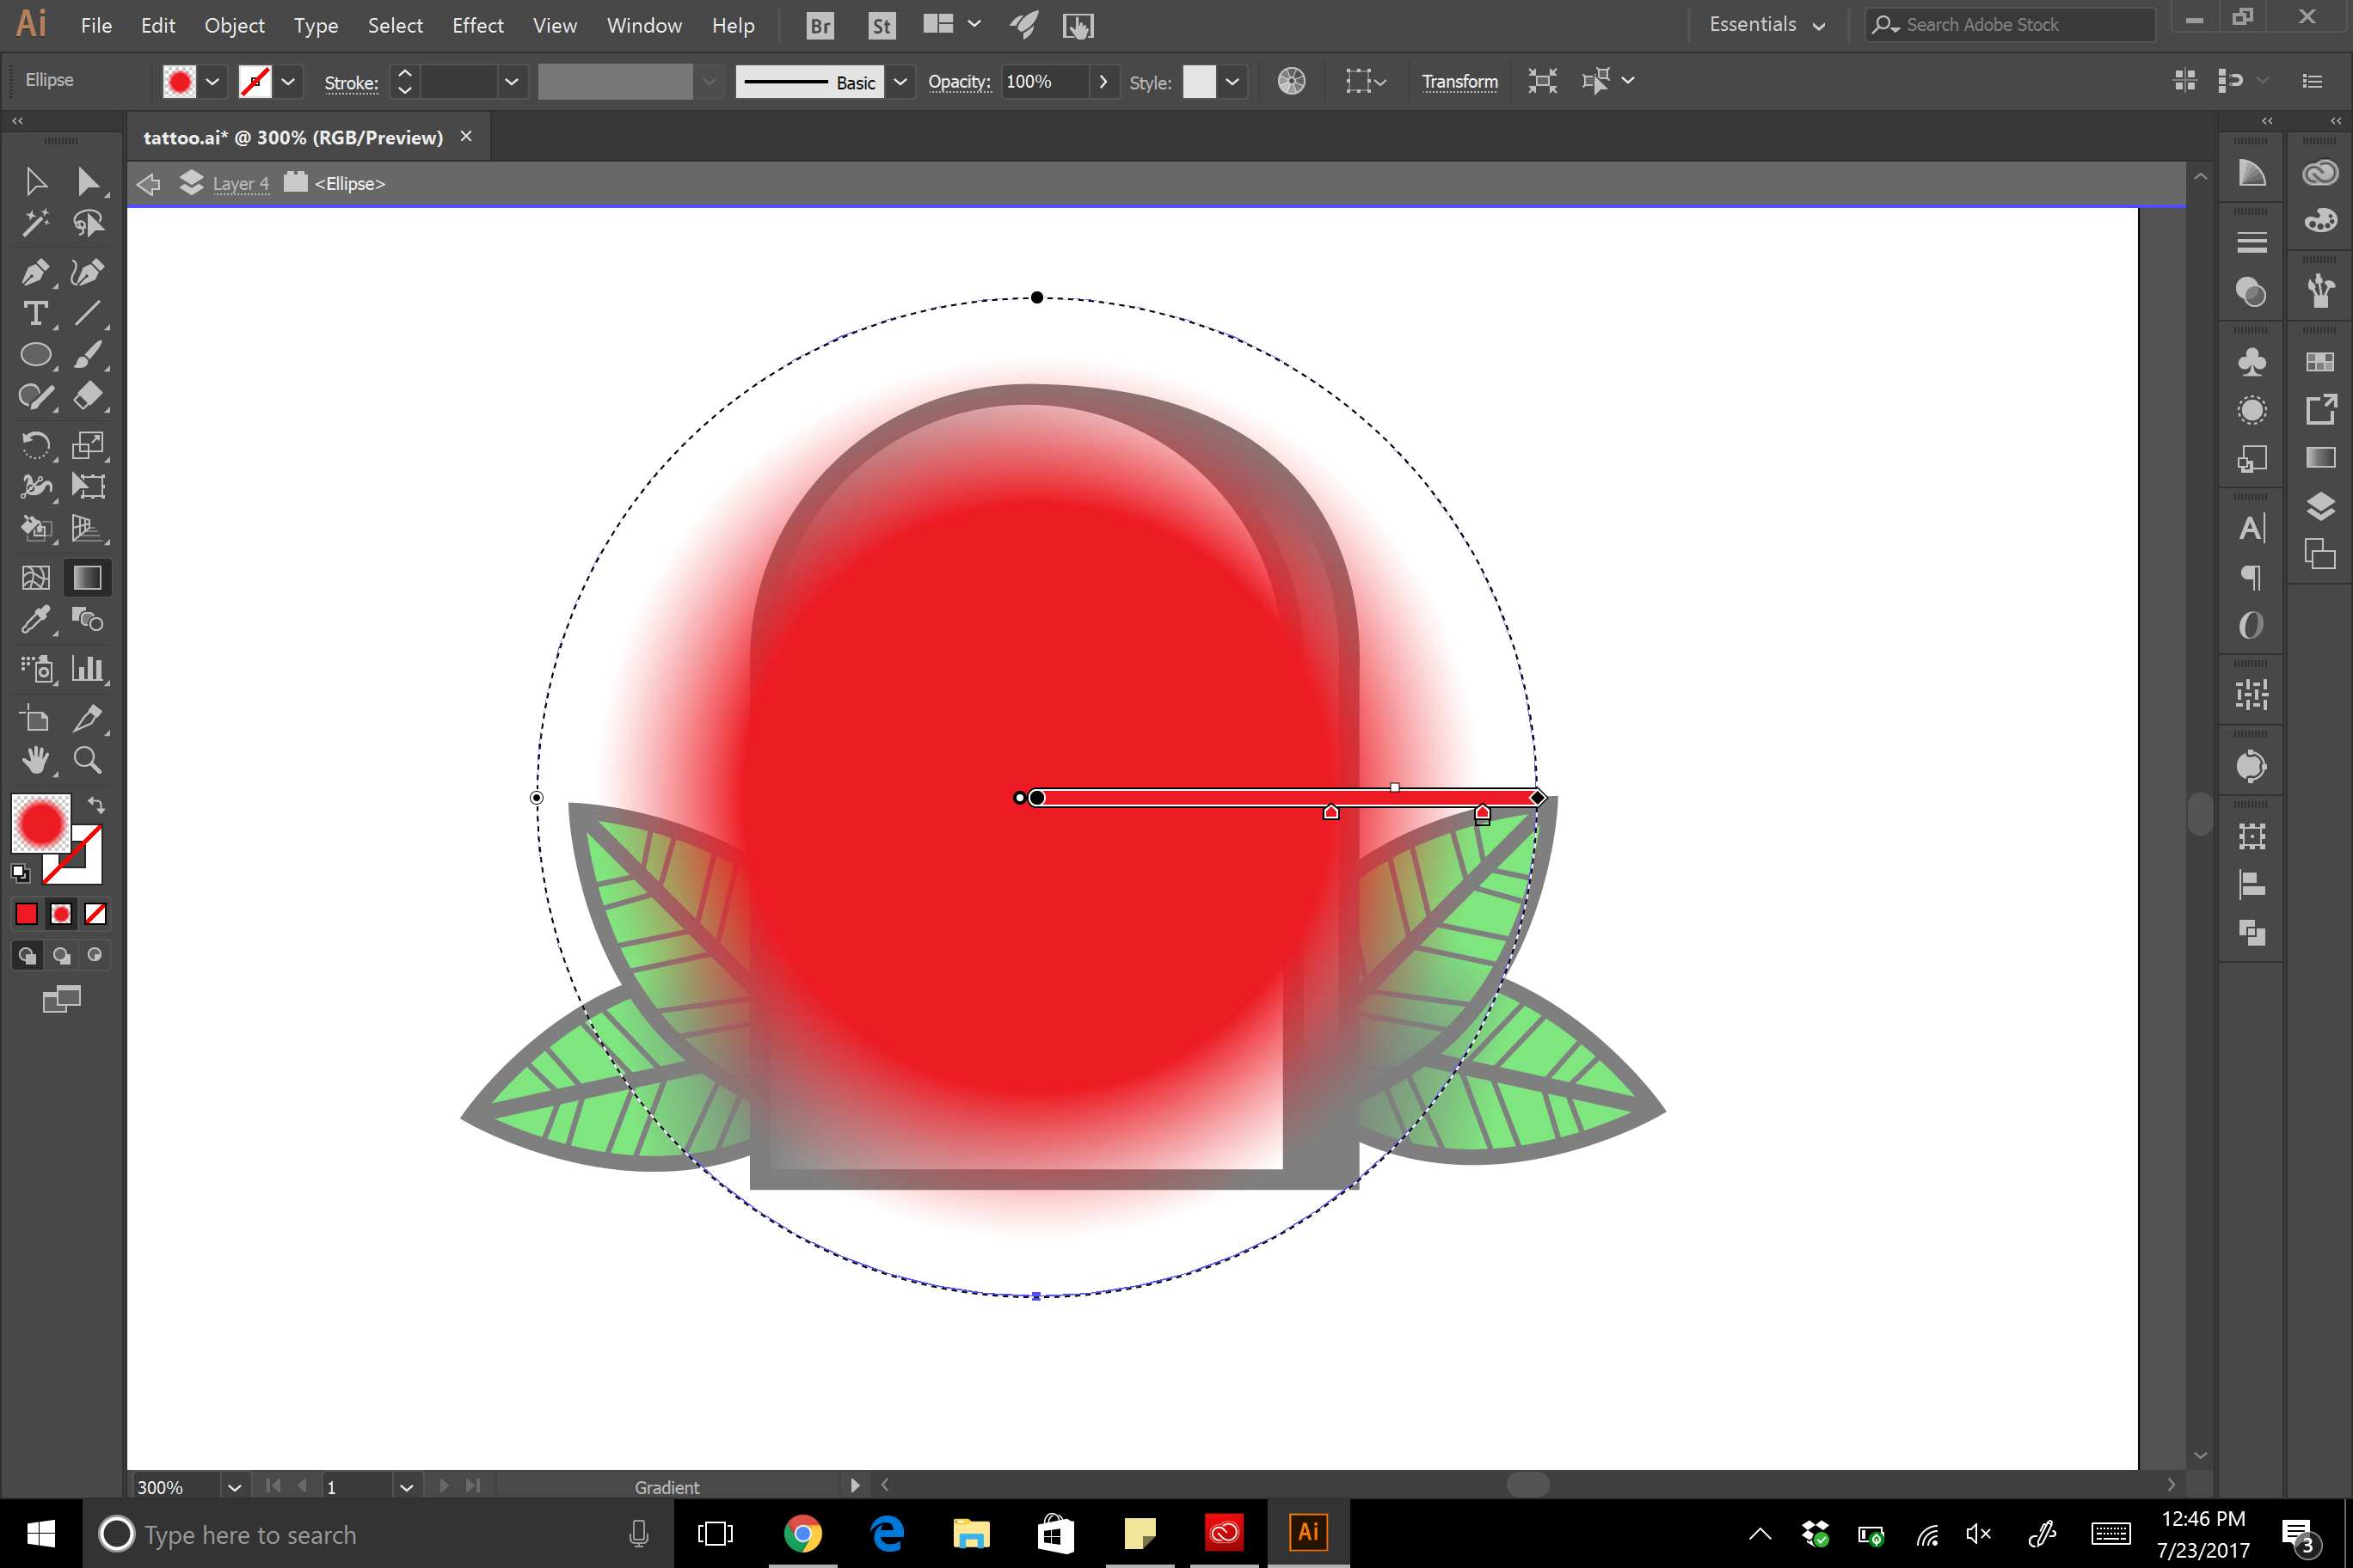
Task: Switch to the tattoo.ai document tab
Action: [293, 138]
